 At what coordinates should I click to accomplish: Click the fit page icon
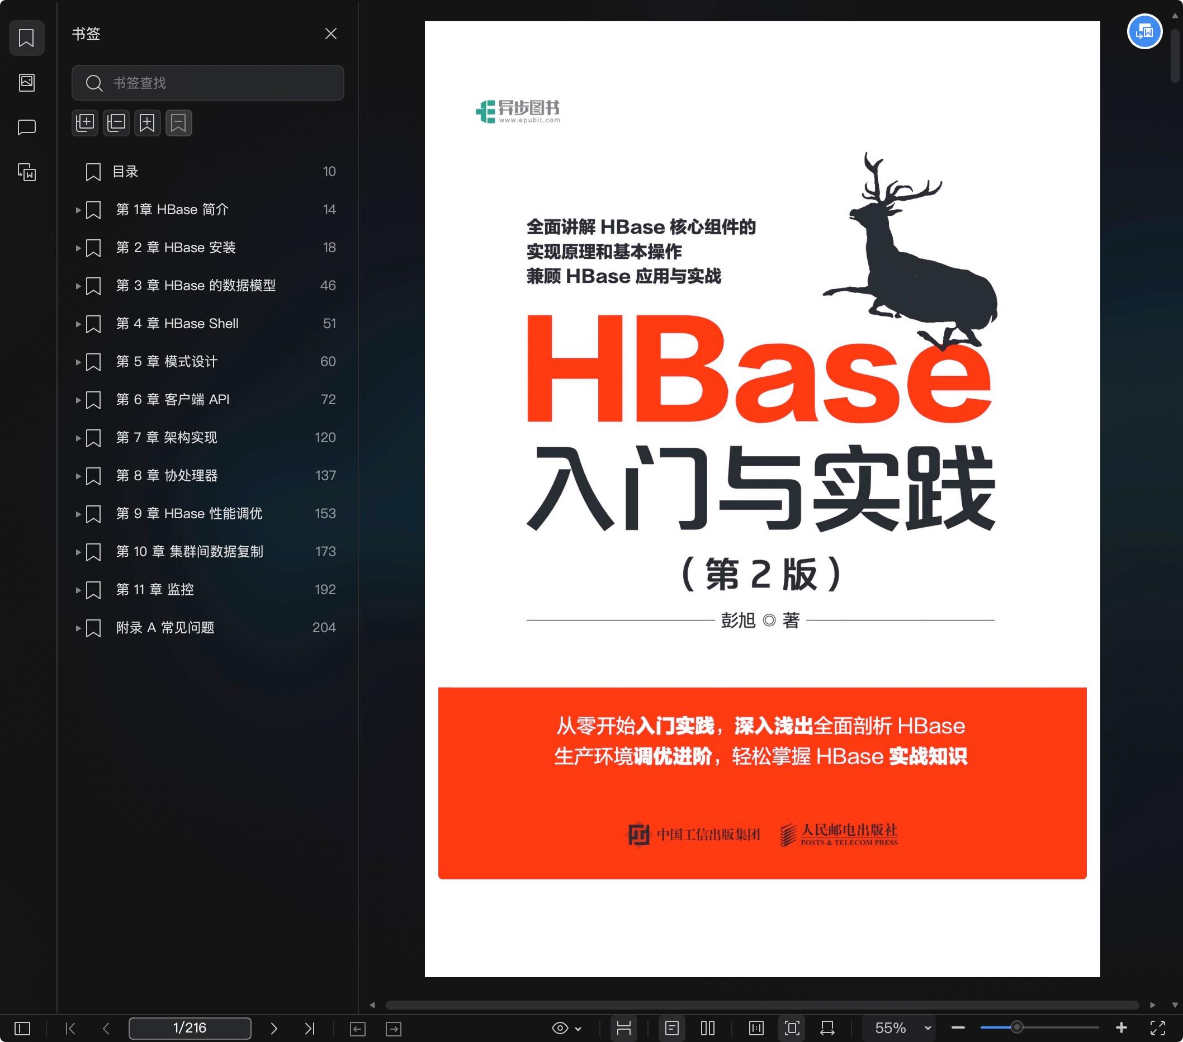(792, 1028)
